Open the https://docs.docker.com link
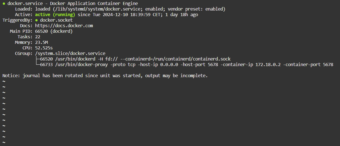 (x=64, y=26)
